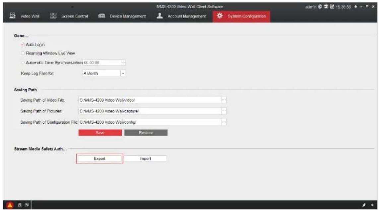Click the red Save button

[100, 133]
